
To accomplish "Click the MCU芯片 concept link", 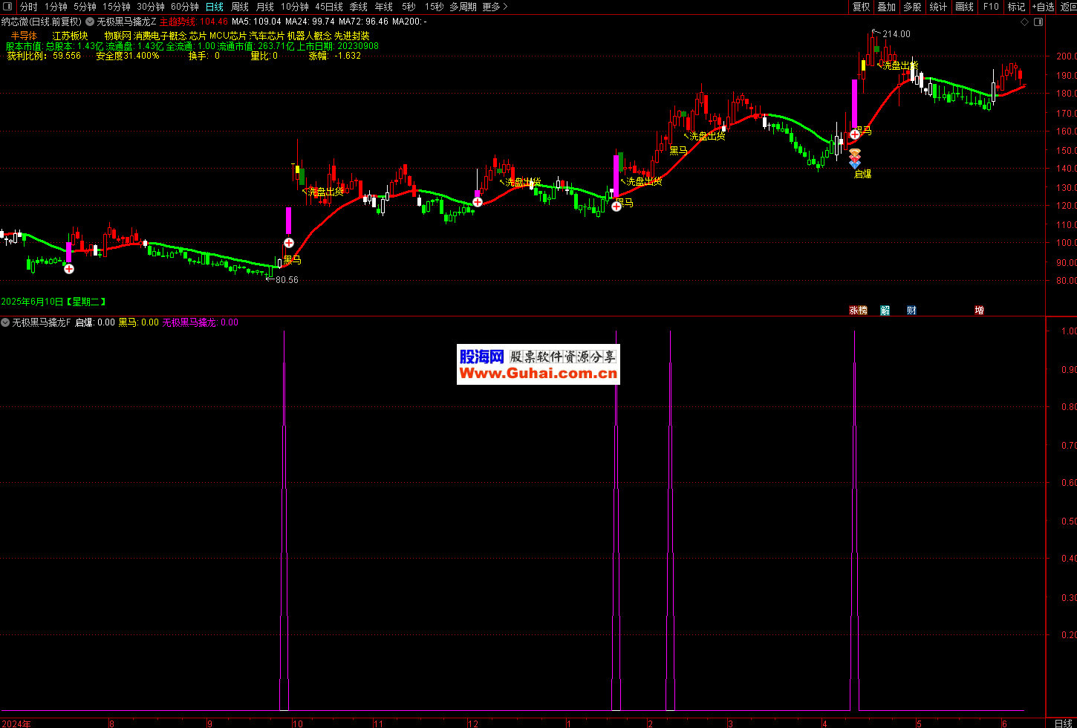I will tap(228, 36).
